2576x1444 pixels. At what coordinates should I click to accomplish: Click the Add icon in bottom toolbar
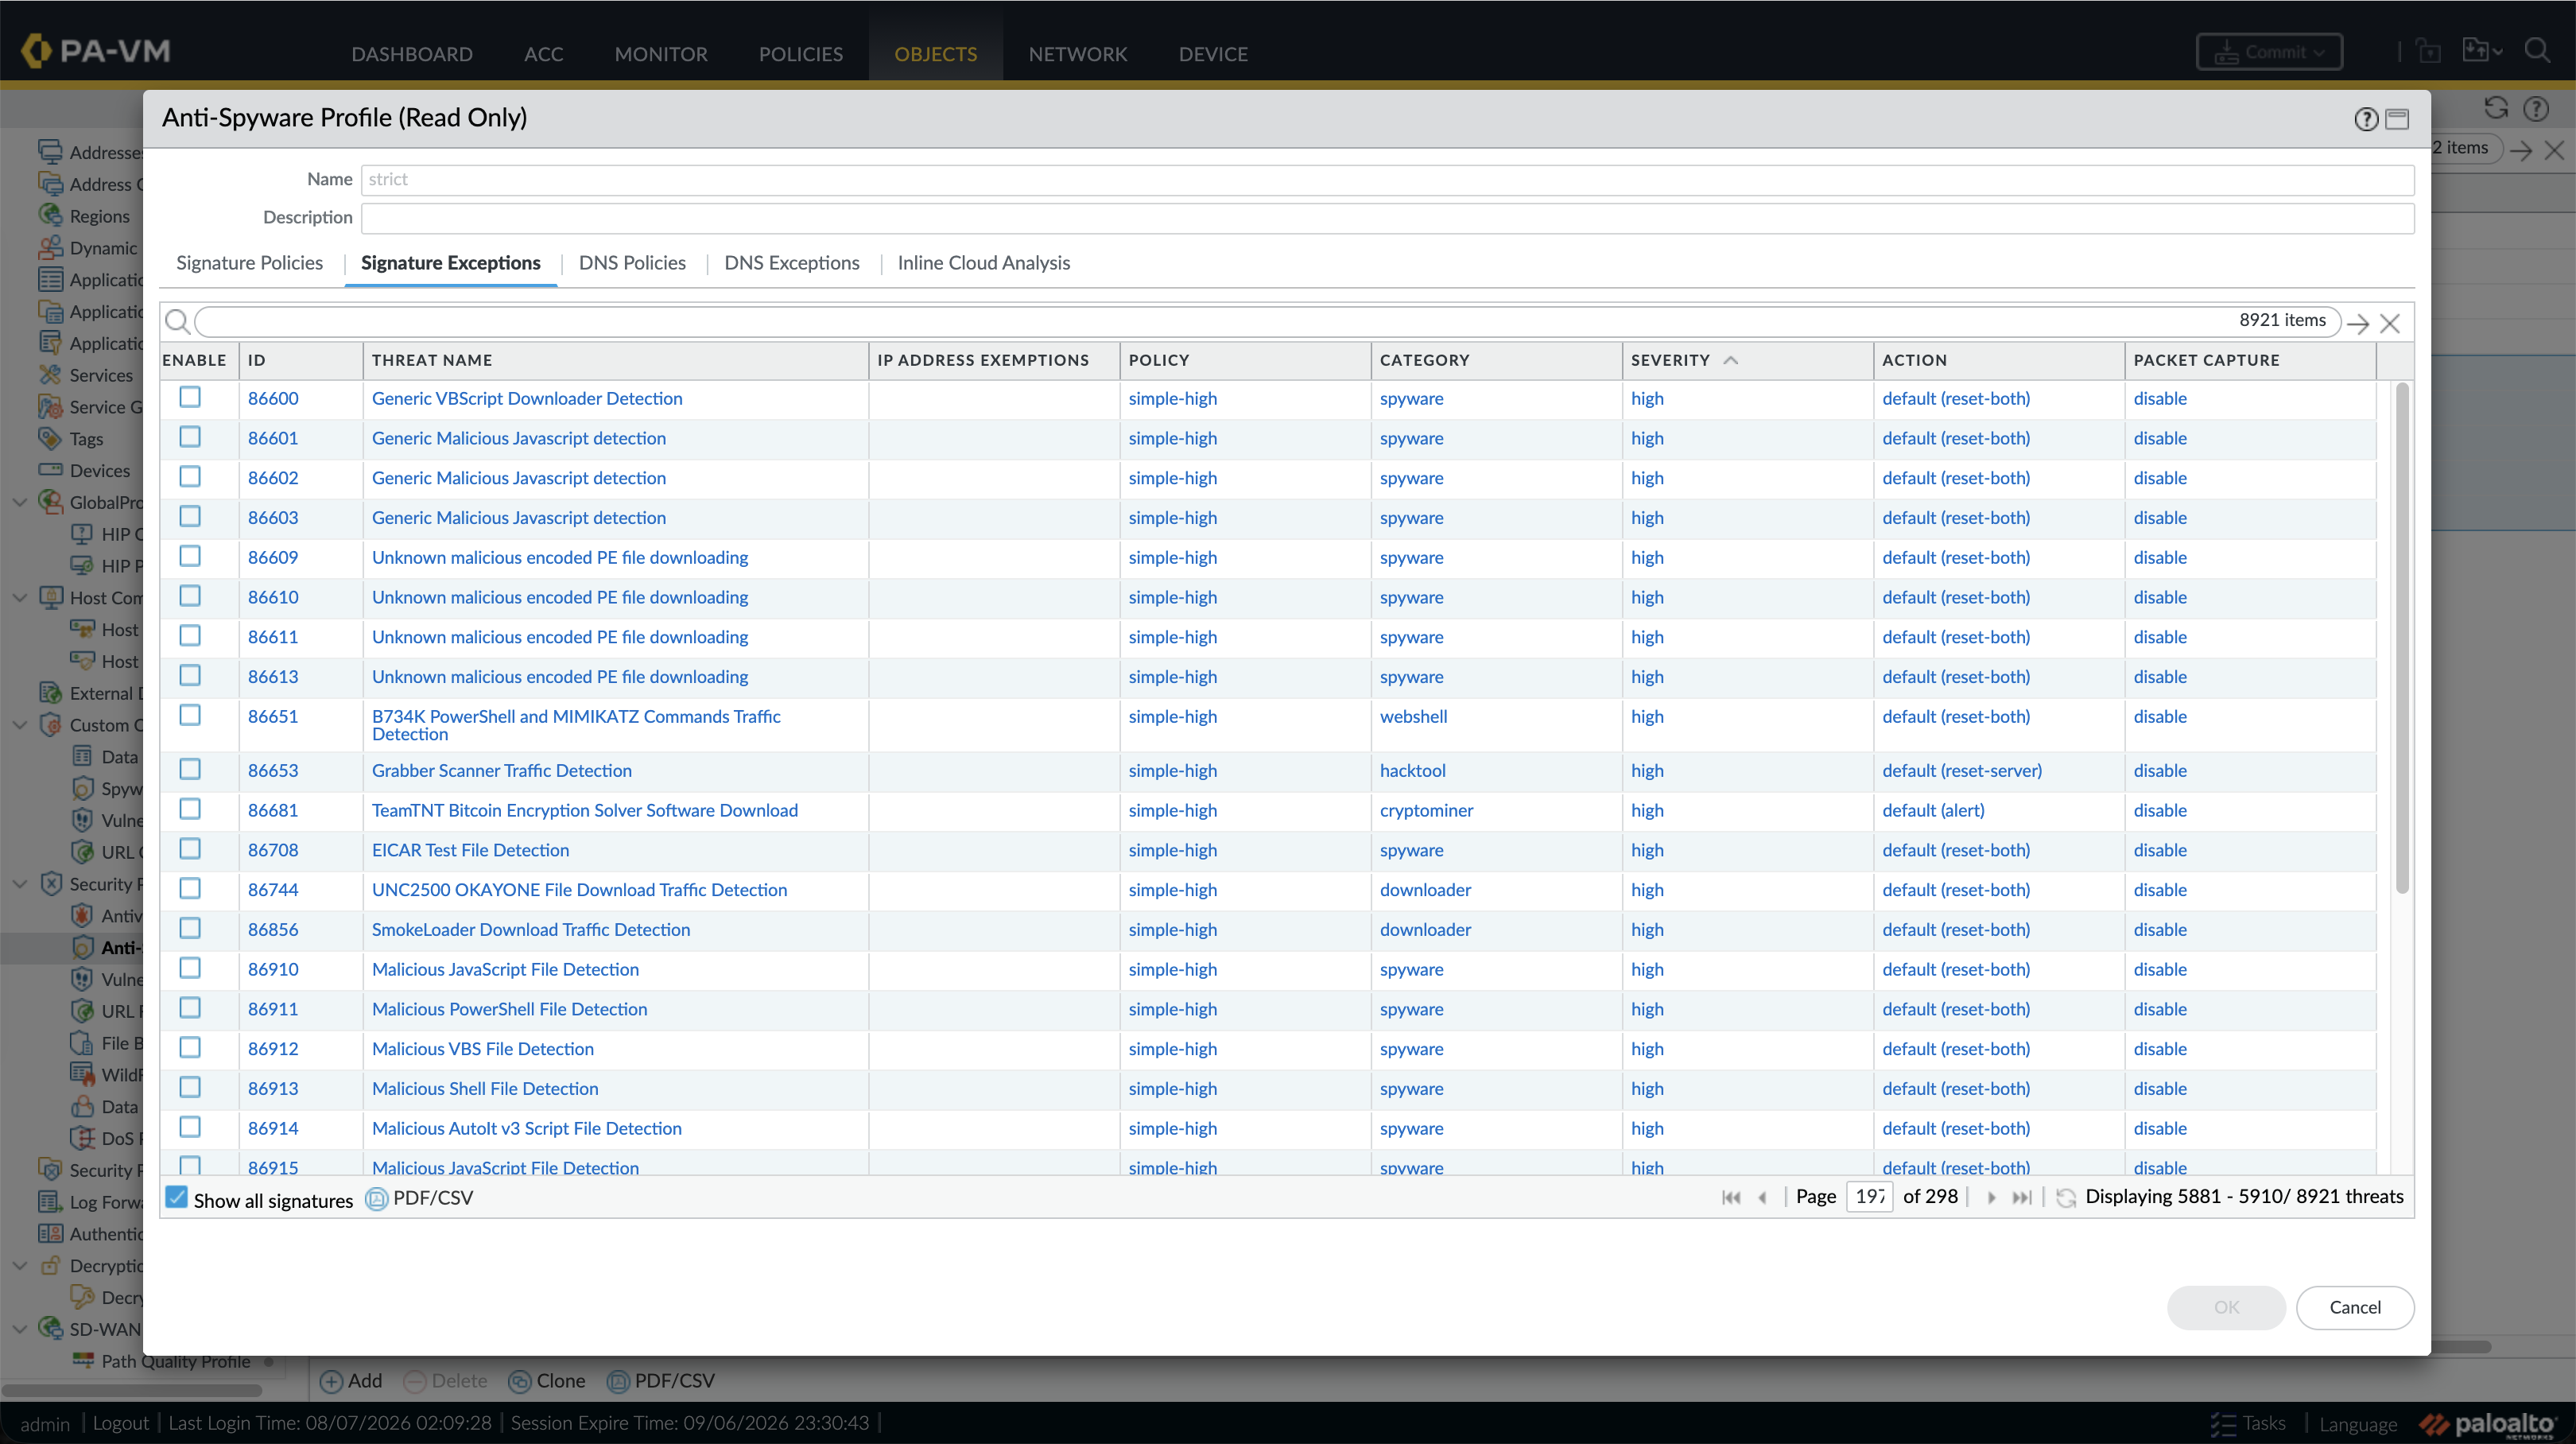click(331, 1381)
